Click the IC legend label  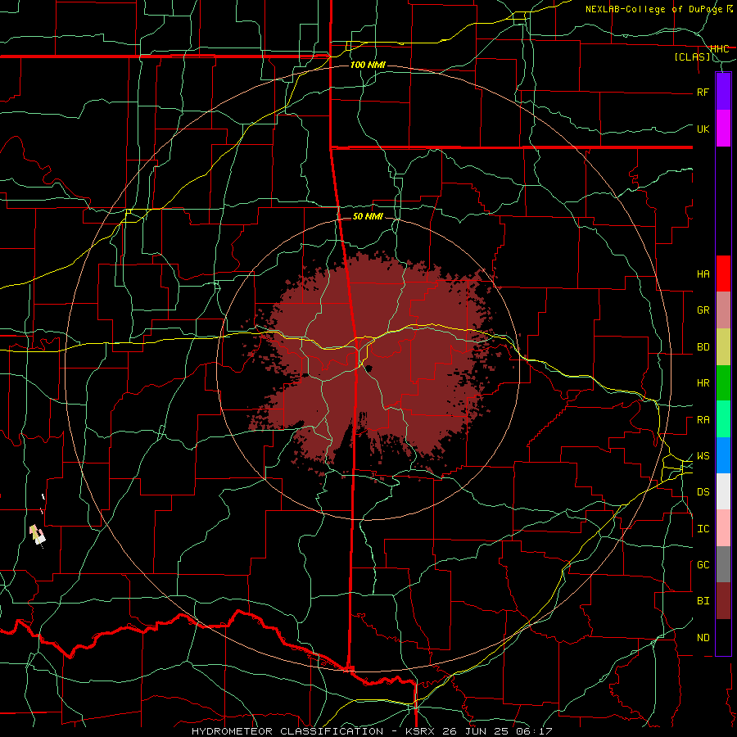click(x=703, y=529)
